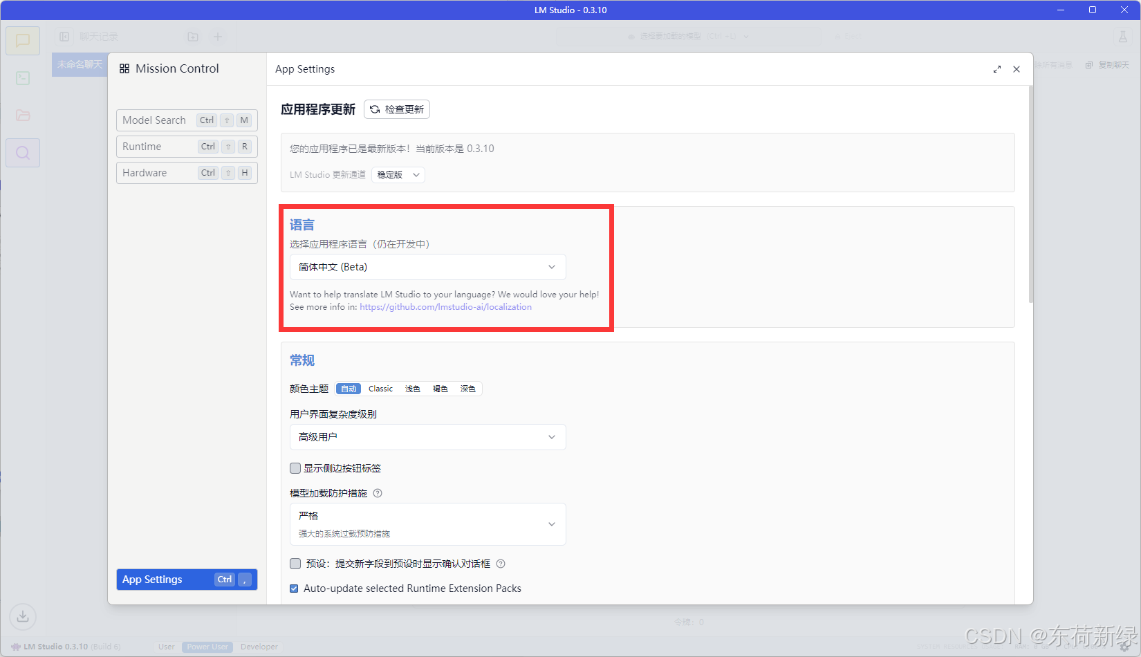This screenshot has width=1141, height=657.
Task: Select the 浅色 color theme
Action: click(413, 389)
